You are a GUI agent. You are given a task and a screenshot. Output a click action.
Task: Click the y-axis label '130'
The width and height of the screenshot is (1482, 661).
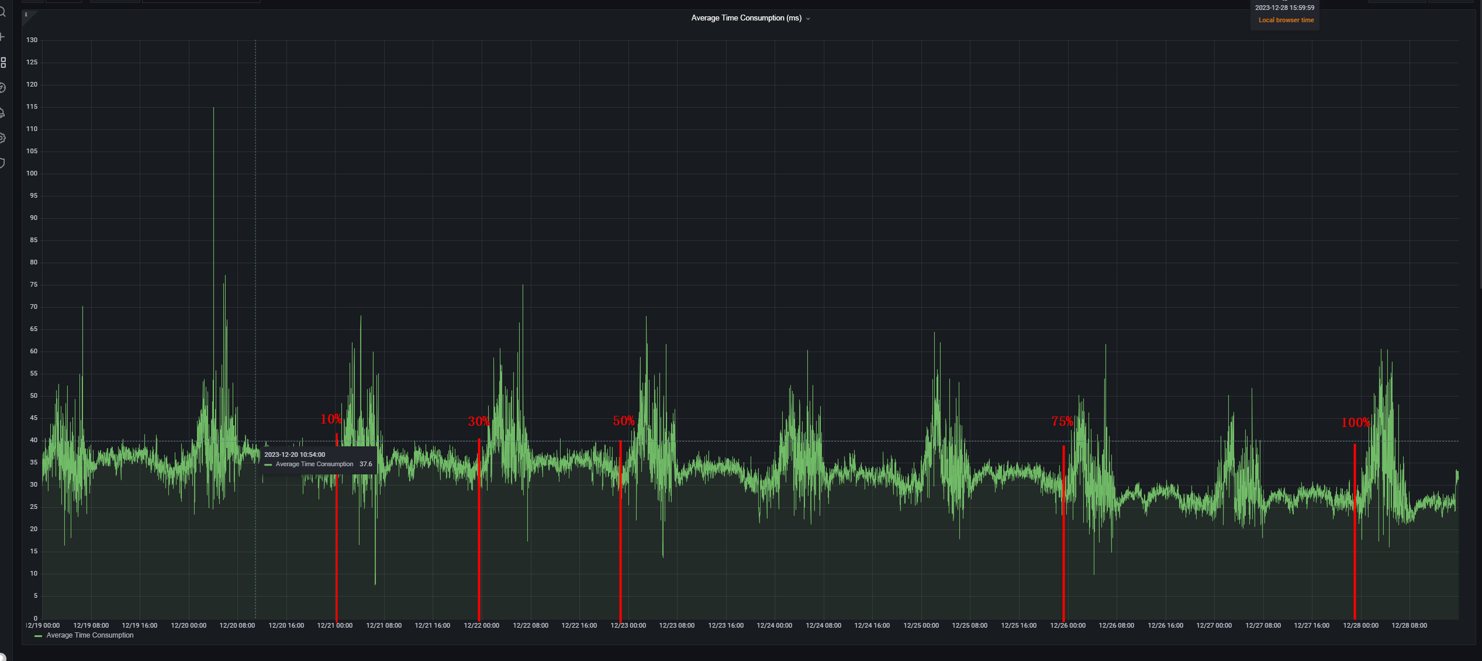32,40
